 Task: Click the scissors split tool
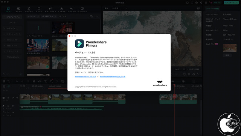coord(34,81)
